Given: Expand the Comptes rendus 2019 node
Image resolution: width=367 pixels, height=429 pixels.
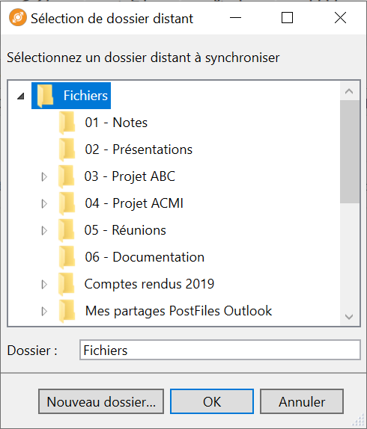Looking at the screenshot, I should pyautogui.click(x=44, y=284).
